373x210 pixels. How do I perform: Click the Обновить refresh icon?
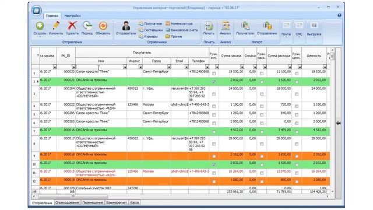coord(103,26)
